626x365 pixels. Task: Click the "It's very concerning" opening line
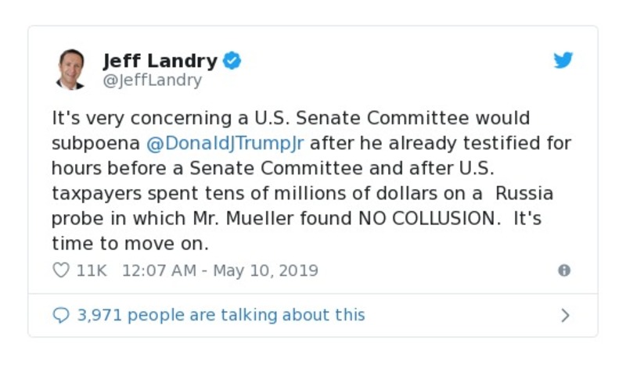tap(129, 118)
